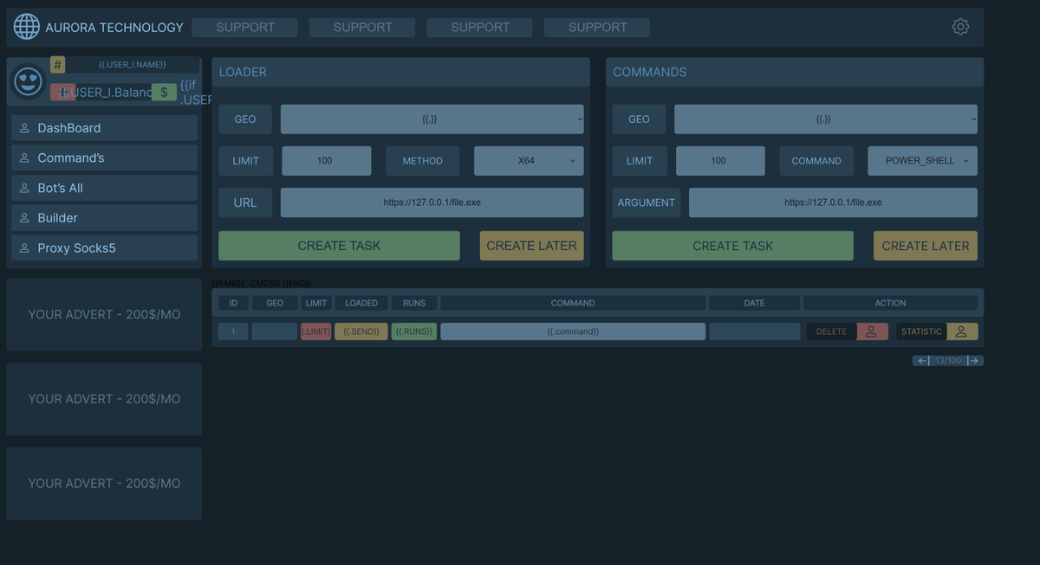Image resolution: width=1040 pixels, height=565 pixels.
Task: Expand the GEO dropdown in COMMANDS panel
Action: click(x=825, y=119)
